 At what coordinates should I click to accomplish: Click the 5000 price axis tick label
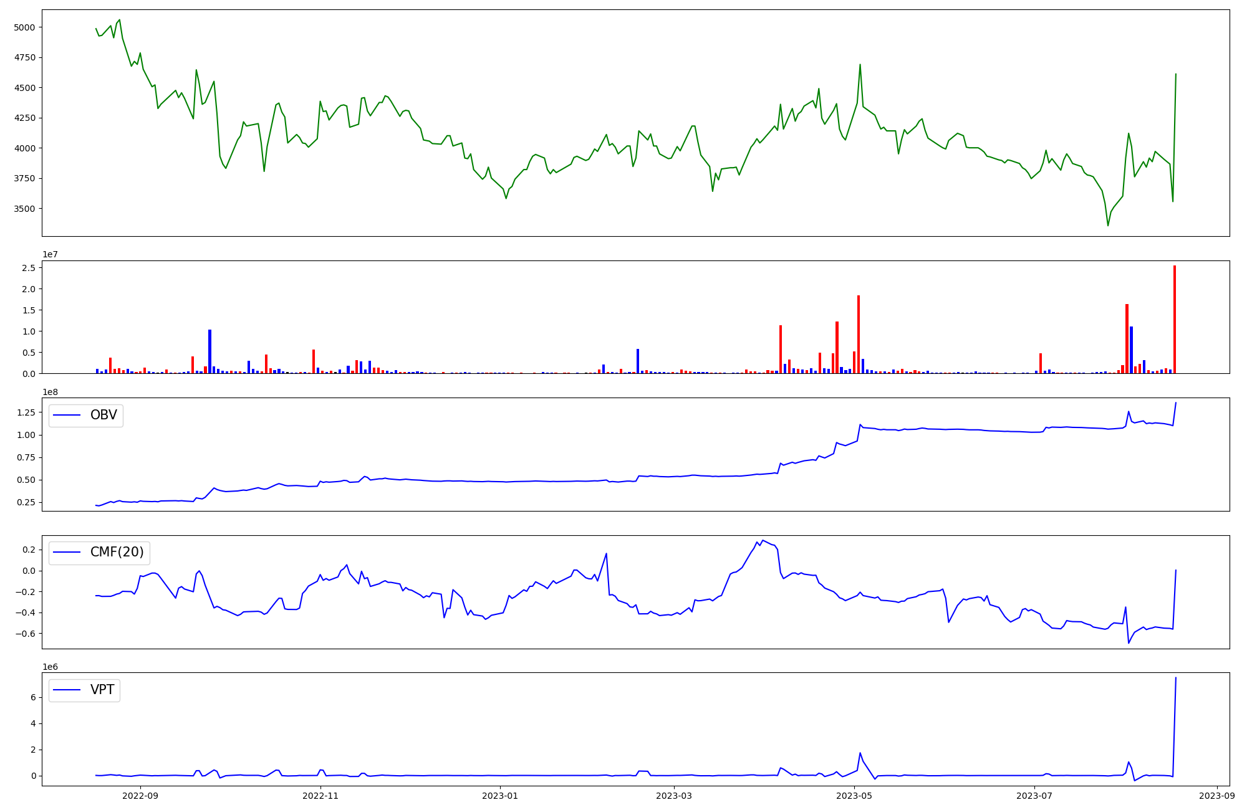(24, 27)
